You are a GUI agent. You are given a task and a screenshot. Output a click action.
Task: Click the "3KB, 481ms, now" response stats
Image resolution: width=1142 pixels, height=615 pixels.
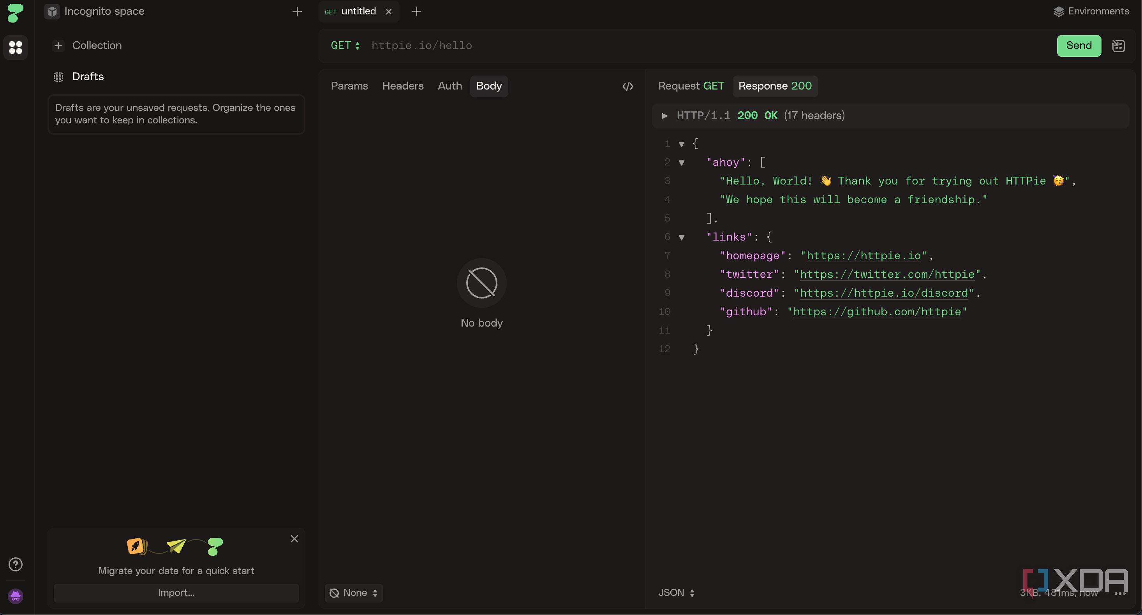[1059, 593]
